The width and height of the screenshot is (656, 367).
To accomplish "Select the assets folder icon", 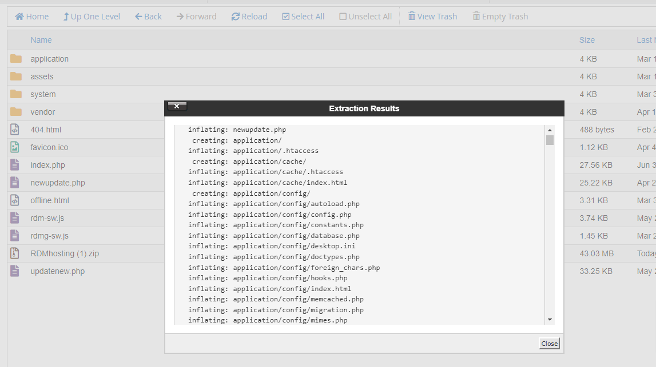I will (x=16, y=76).
